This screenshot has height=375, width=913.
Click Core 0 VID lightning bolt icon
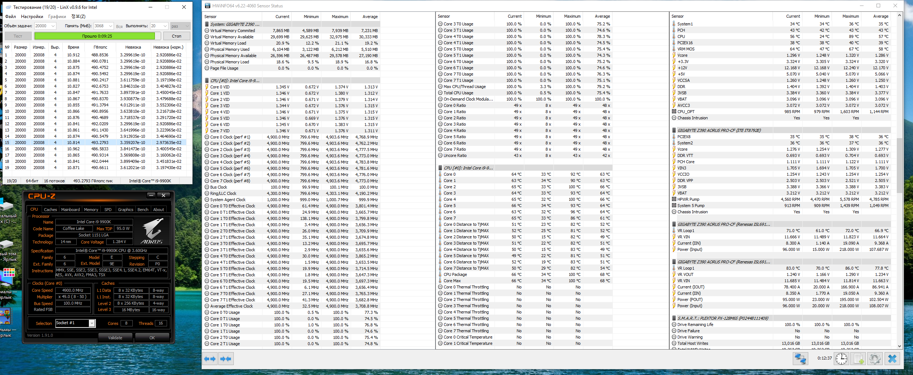[x=207, y=87]
